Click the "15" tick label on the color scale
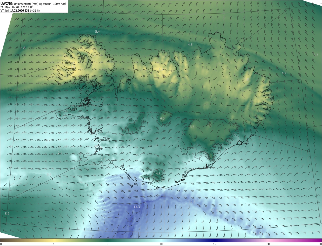The height and width of the screenshot is (246, 322). pos(215,244)
